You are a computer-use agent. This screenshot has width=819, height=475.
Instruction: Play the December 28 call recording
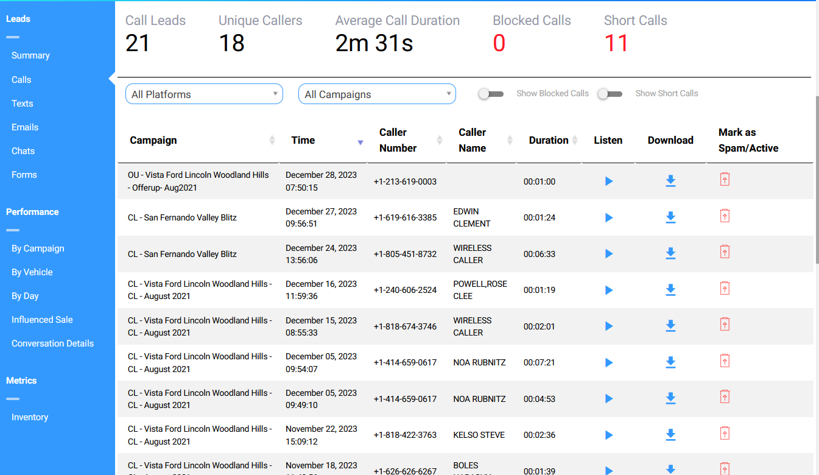[x=608, y=181]
